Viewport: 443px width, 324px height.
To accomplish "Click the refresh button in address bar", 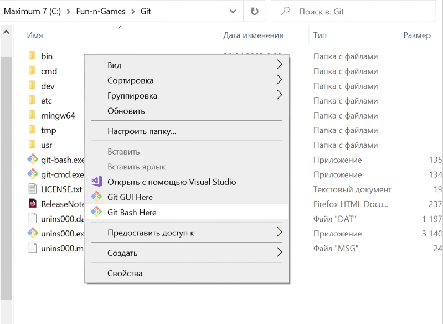I will tap(254, 11).
